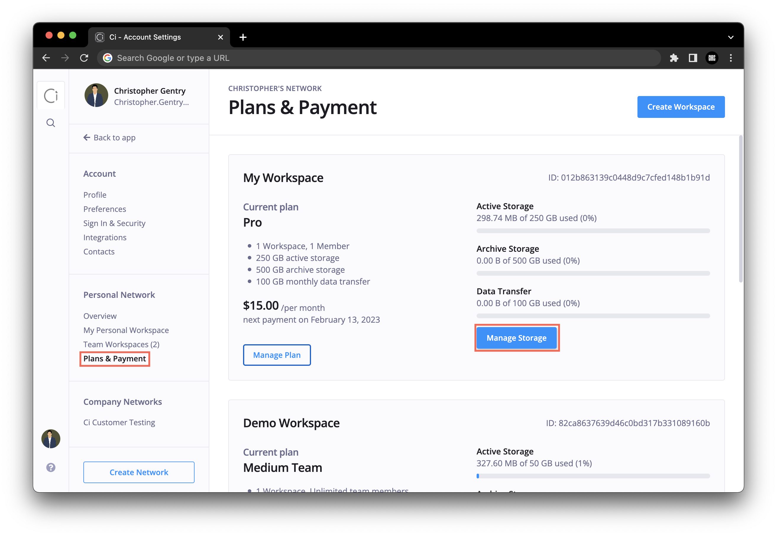The width and height of the screenshot is (777, 536).
Task: Open Personal Network Overview
Action: 100,316
